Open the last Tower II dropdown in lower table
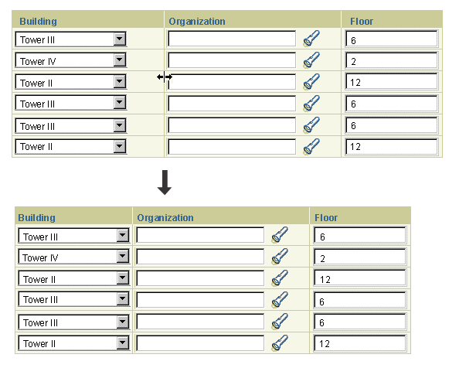Screen dimensions: 459x368 (x=123, y=342)
